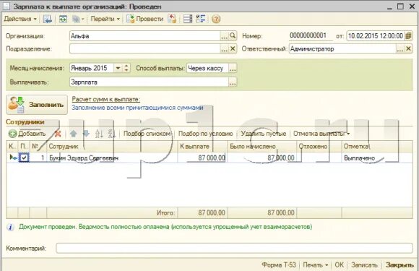This screenshot has height=271, width=419.
Task: Click the row marker icon in Букин row
Action: coord(12,158)
